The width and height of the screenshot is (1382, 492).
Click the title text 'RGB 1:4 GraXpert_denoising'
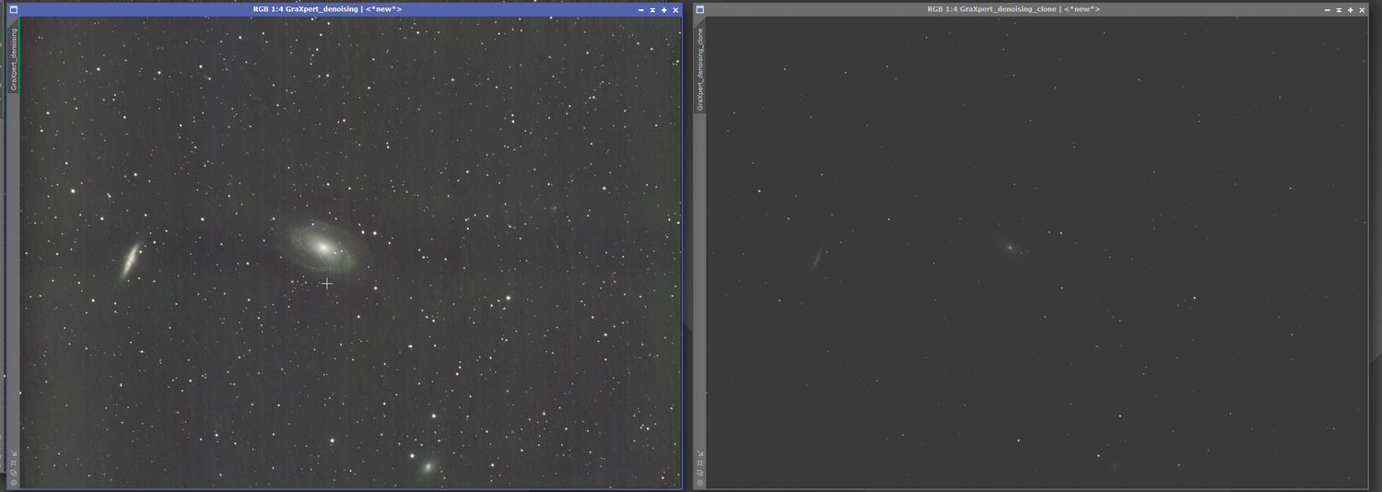click(307, 9)
